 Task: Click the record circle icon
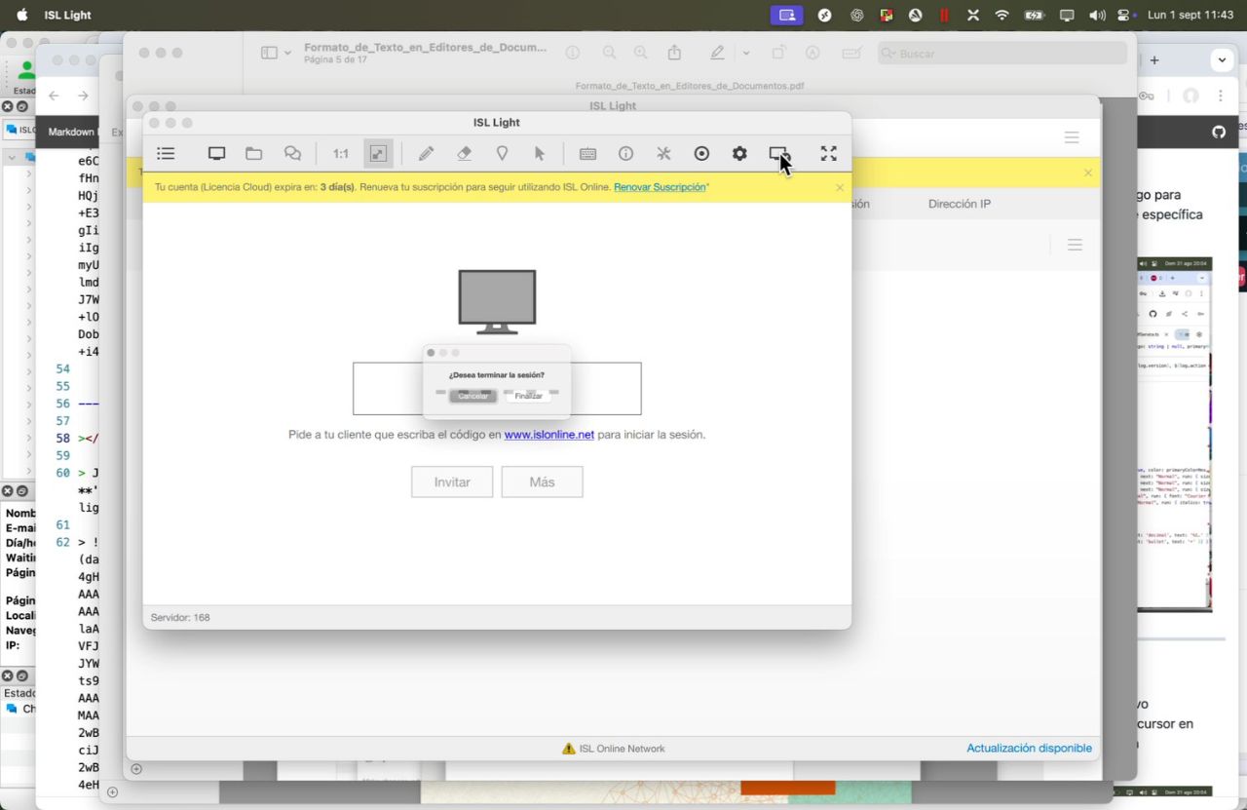[x=701, y=154]
